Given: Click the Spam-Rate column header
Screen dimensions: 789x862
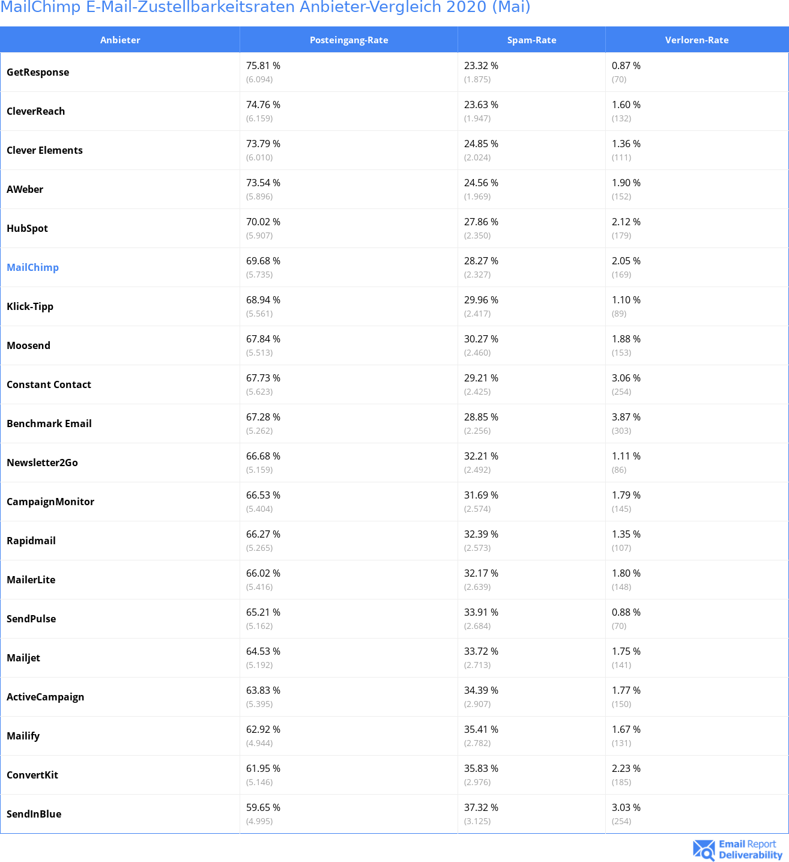Looking at the screenshot, I should [x=531, y=40].
